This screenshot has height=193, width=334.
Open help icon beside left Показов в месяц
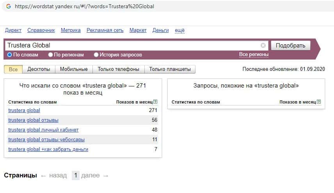[x=156, y=102]
